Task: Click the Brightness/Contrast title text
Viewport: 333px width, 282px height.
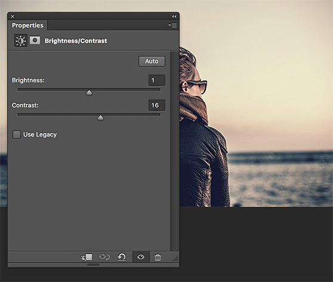Action: (x=76, y=41)
